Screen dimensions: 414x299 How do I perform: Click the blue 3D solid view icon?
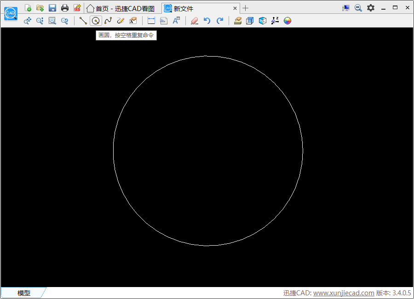tap(263, 21)
